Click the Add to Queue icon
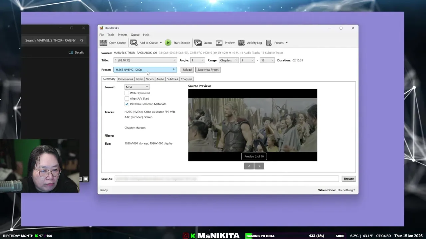 134,43
